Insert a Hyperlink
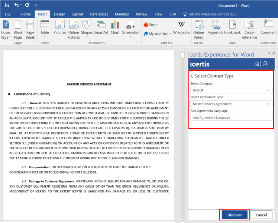 pyautogui.click(x=215, y=29)
